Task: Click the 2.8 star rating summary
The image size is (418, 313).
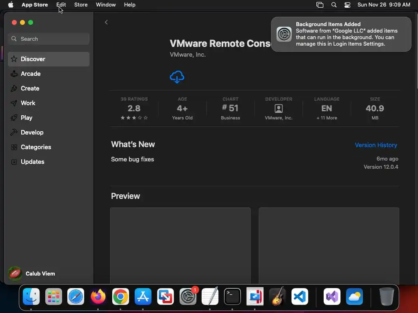Action: (x=134, y=108)
